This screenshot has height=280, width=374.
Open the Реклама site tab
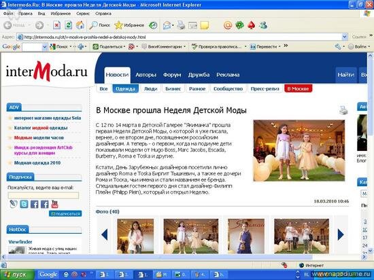228,75
